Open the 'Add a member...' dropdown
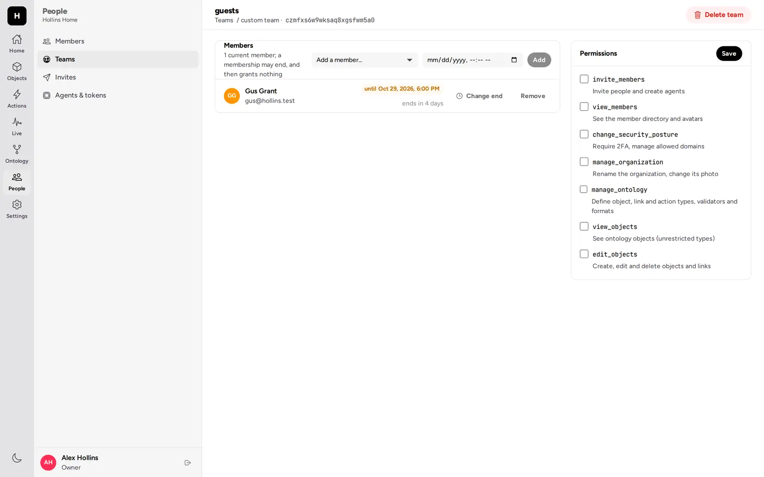 point(365,60)
